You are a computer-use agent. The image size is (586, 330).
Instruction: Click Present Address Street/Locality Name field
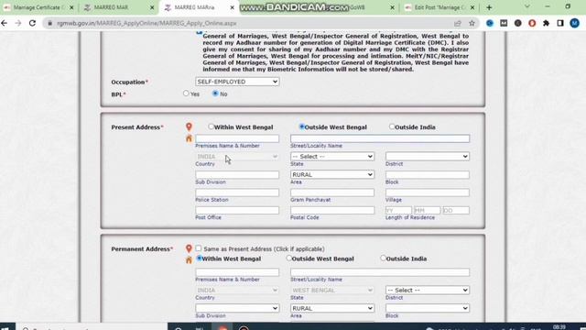[380, 138]
